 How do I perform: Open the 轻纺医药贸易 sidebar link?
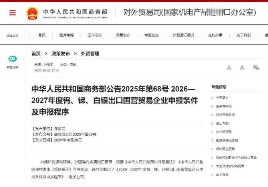point(225,149)
